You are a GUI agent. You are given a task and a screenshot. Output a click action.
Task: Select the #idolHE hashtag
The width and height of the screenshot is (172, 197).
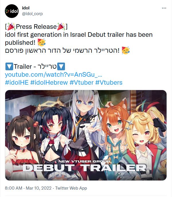17,83
